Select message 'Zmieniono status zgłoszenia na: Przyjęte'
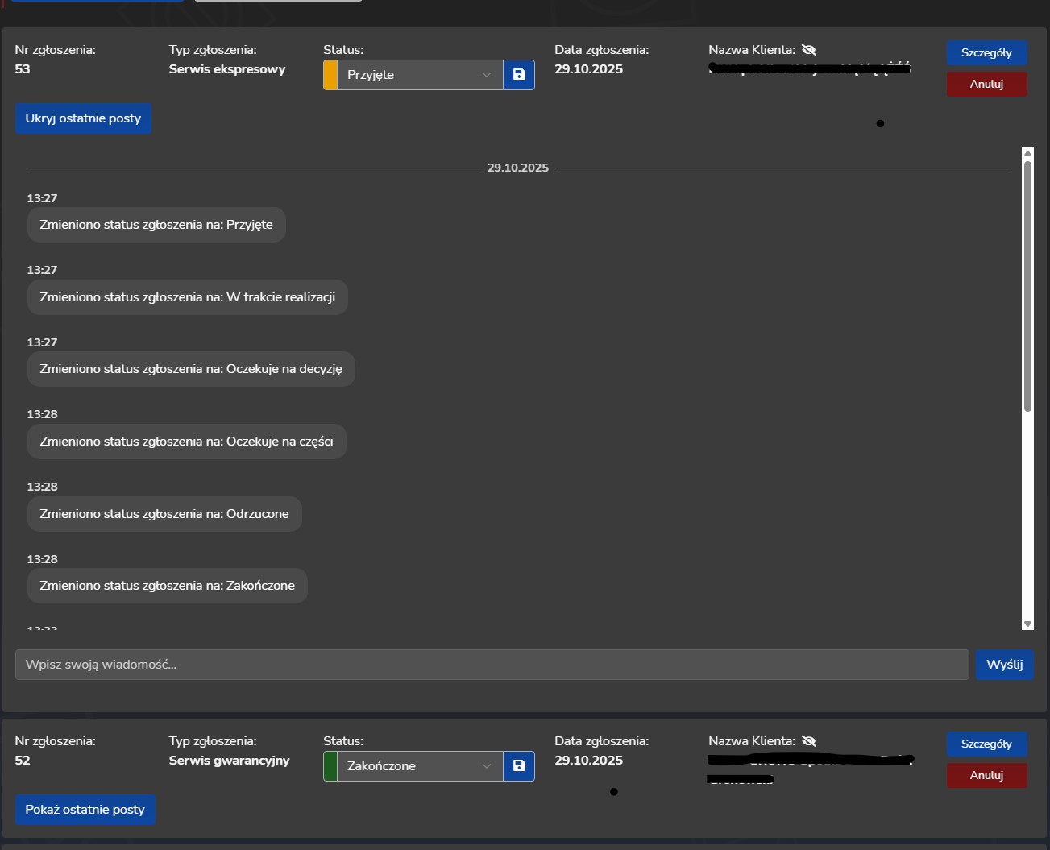 coord(156,225)
